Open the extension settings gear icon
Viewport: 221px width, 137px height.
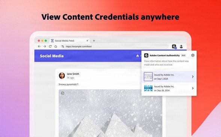pyautogui.click(x=193, y=55)
